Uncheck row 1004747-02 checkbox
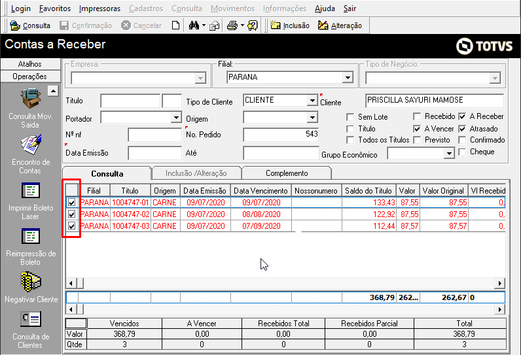The height and width of the screenshot is (355, 521). (72, 214)
